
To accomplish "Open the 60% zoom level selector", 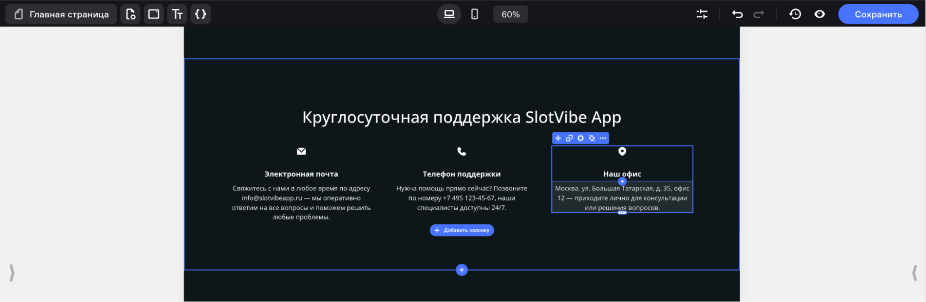I will (510, 14).
